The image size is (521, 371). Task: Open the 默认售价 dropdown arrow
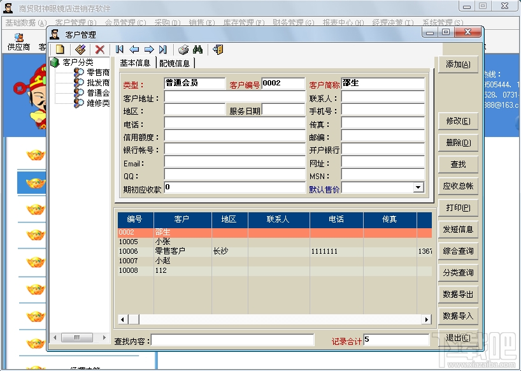click(x=418, y=187)
